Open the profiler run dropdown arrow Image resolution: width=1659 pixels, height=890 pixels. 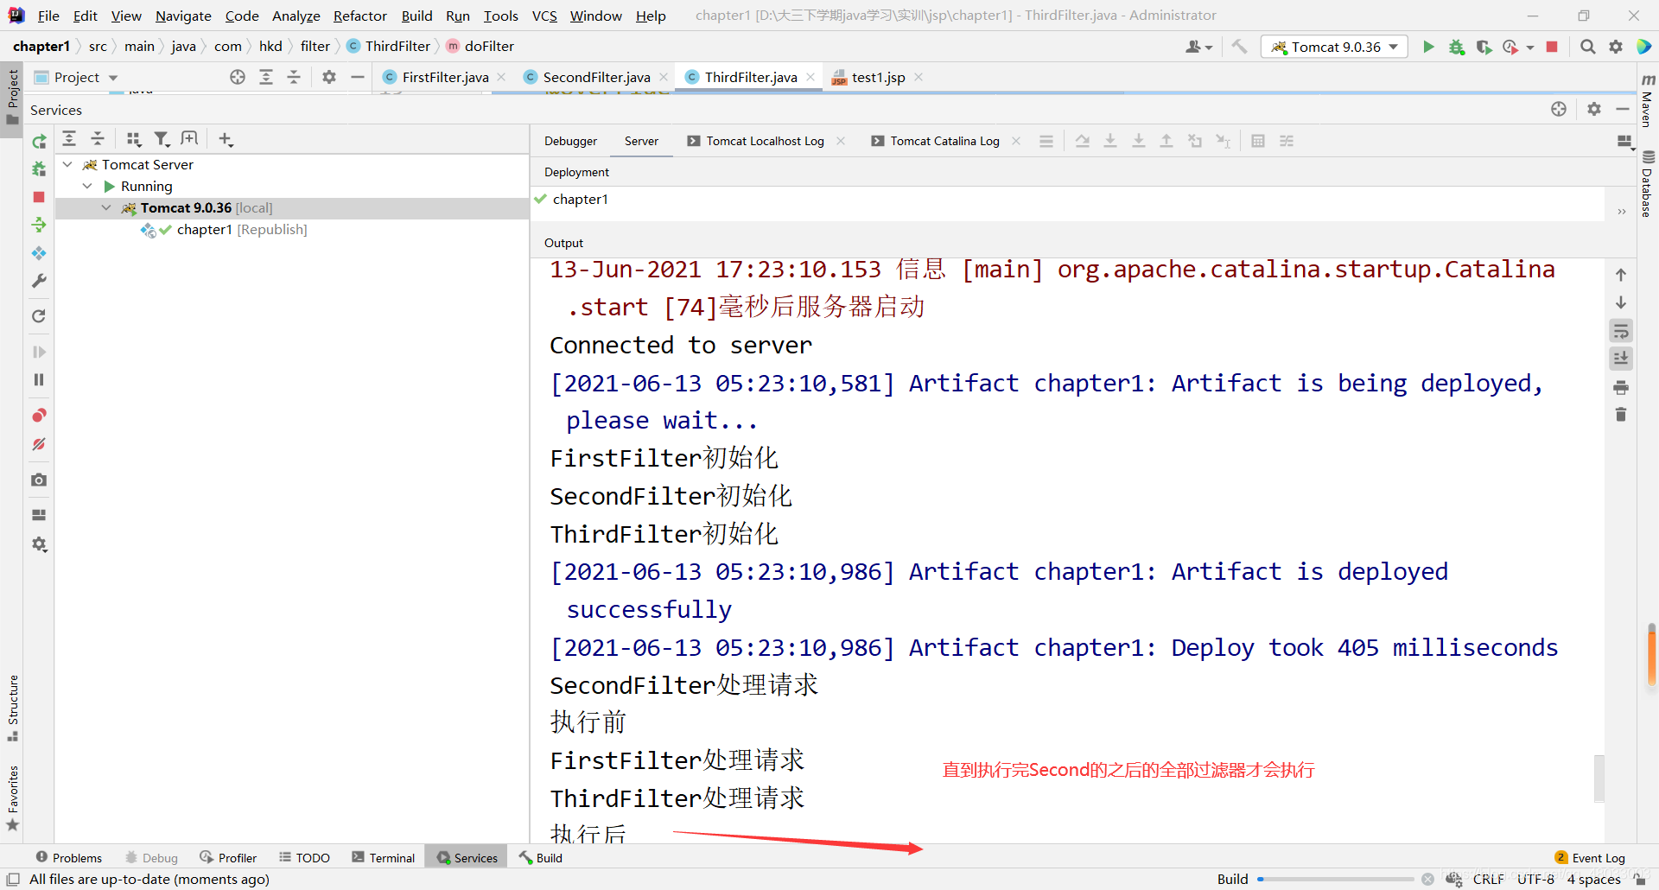pos(1530,48)
